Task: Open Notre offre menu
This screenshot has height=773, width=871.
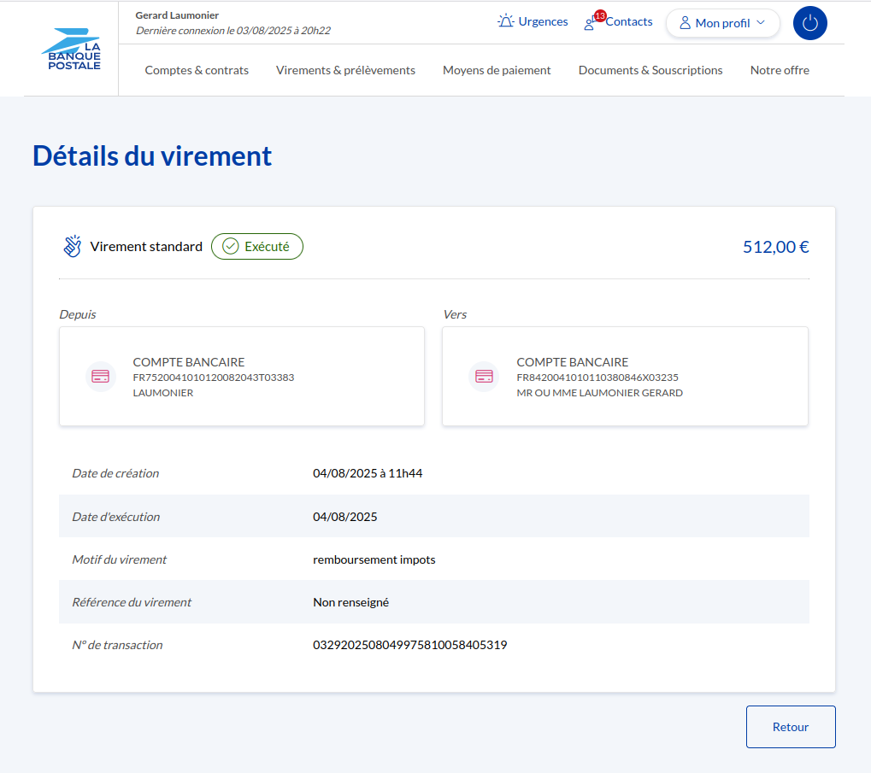Action: coord(780,70)
